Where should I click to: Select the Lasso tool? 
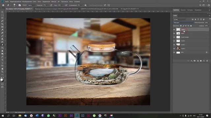[x=2, y=18]
